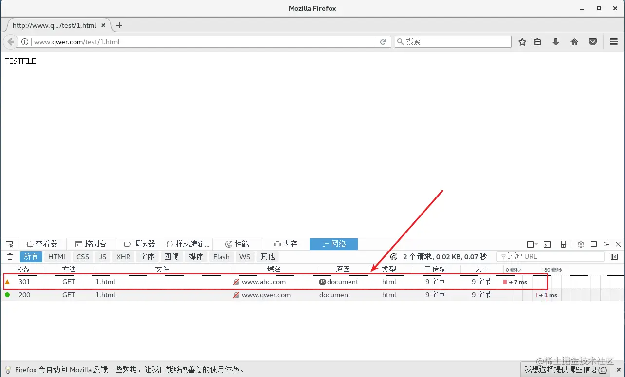Open the 样式编辑 style editor tab
Screen dimensions: 625x377
point(188,244)
